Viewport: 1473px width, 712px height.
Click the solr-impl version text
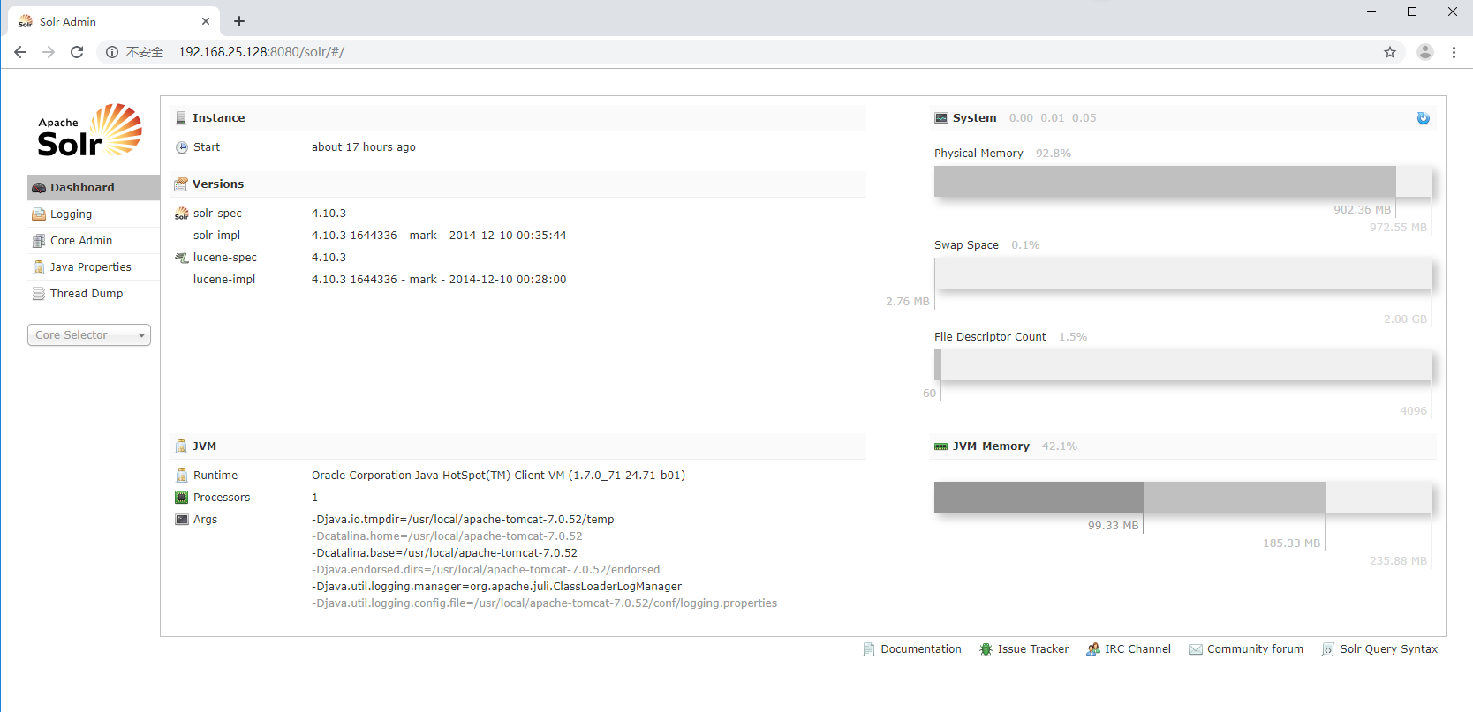(x=439, y=236)
